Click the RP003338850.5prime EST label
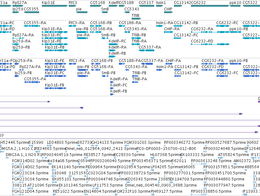 point(211,191)
